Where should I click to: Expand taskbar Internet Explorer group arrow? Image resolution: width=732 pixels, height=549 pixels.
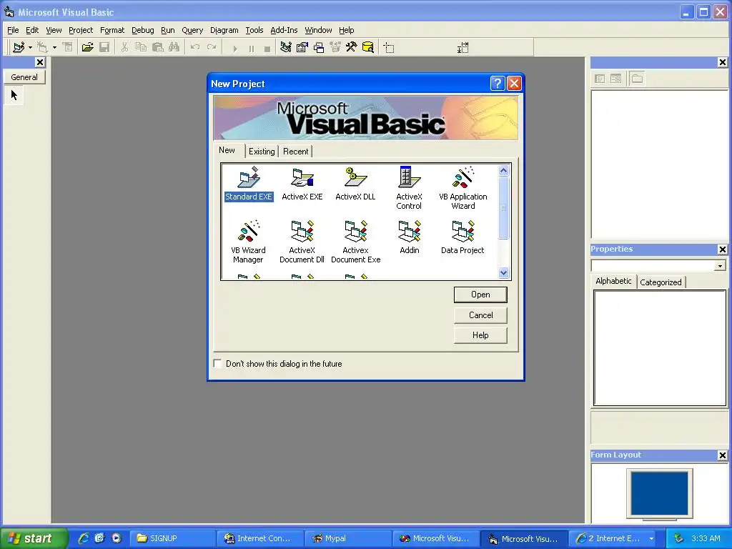pyautogui.click(x=651, y=539)
